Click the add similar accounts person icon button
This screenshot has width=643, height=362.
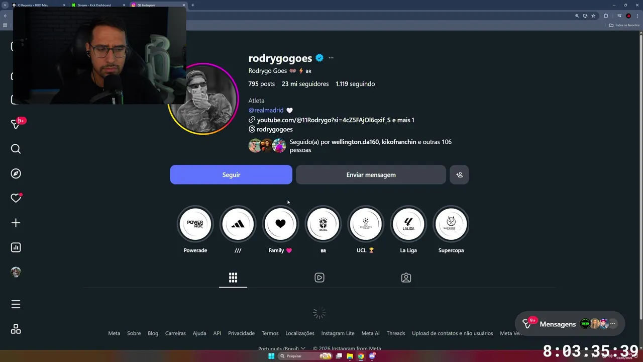pyautogui.click(x=459, y=174)
